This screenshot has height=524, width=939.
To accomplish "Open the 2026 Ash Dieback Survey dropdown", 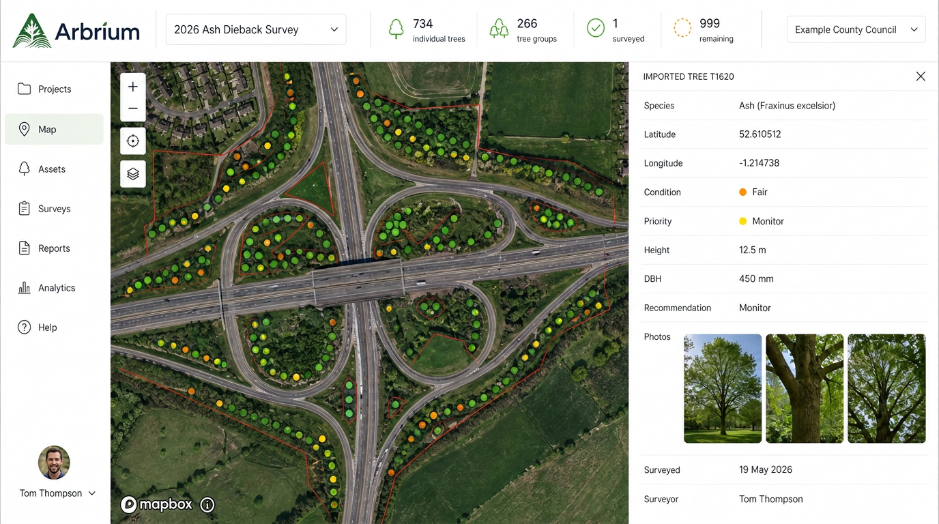I will pos(256,29).
